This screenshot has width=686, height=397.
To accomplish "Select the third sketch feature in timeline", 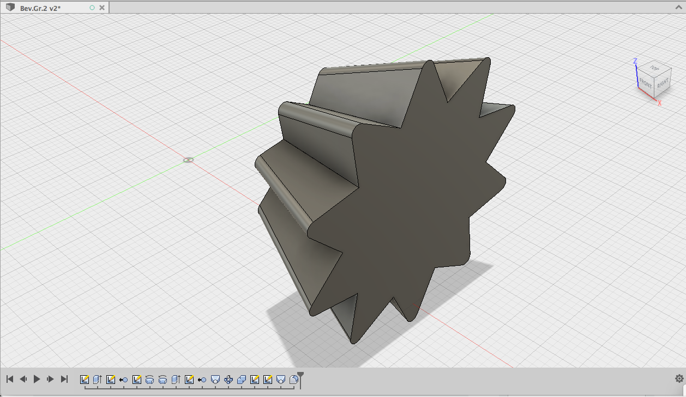I will point(137,380).
